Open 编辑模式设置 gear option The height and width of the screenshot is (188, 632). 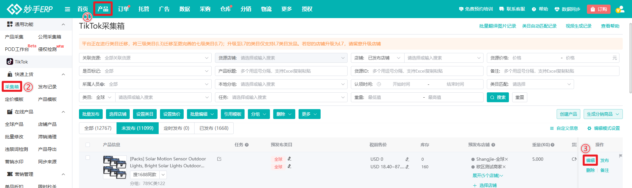coord(603,128)
